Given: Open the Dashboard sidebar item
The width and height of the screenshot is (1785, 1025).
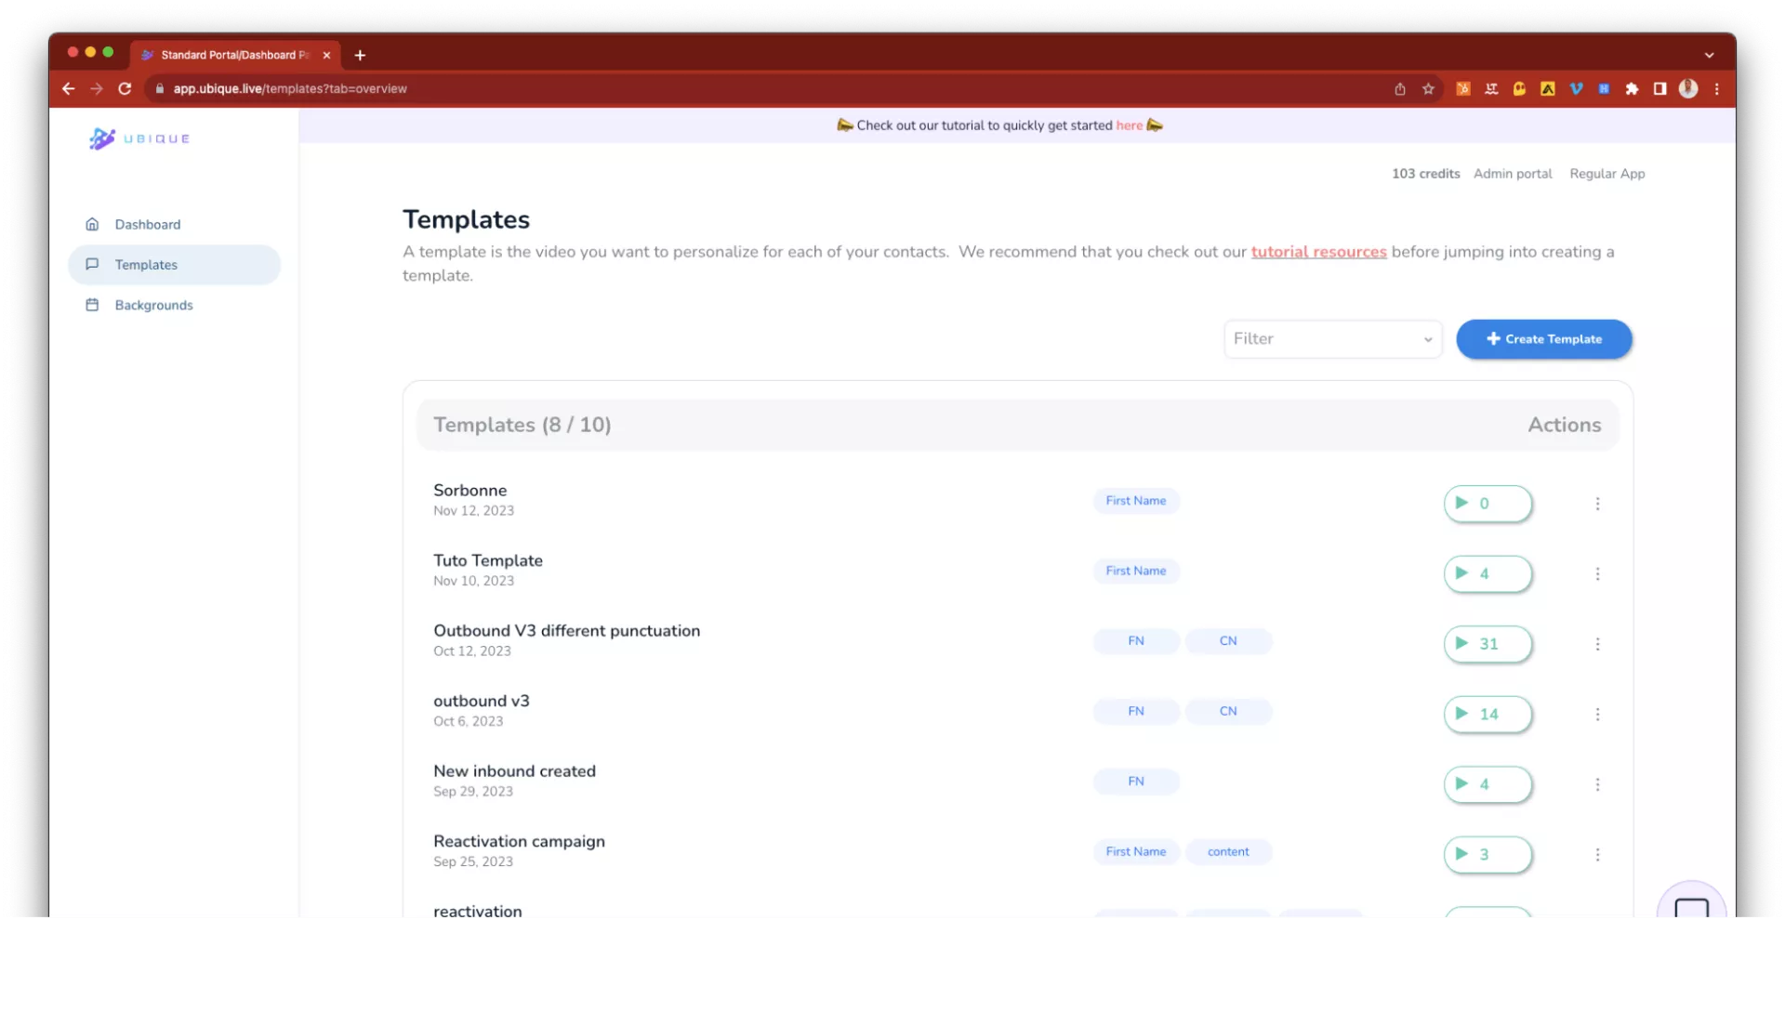Looking at the screenshot, I should pos(147,224).
